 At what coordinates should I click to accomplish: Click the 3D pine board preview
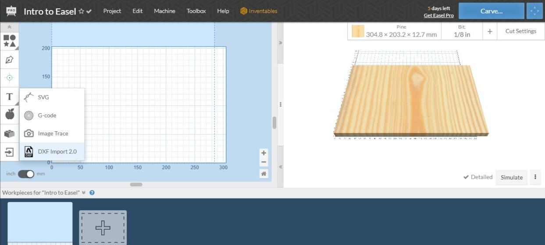pos(410,100)
